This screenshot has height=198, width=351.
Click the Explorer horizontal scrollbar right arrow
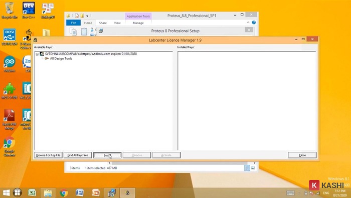coord(254,163)
